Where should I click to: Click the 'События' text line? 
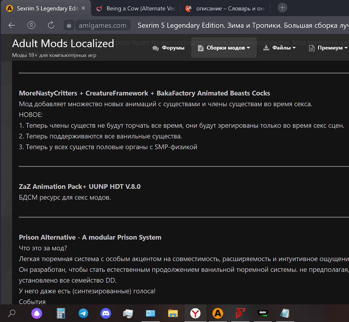(x=32, y=302)
